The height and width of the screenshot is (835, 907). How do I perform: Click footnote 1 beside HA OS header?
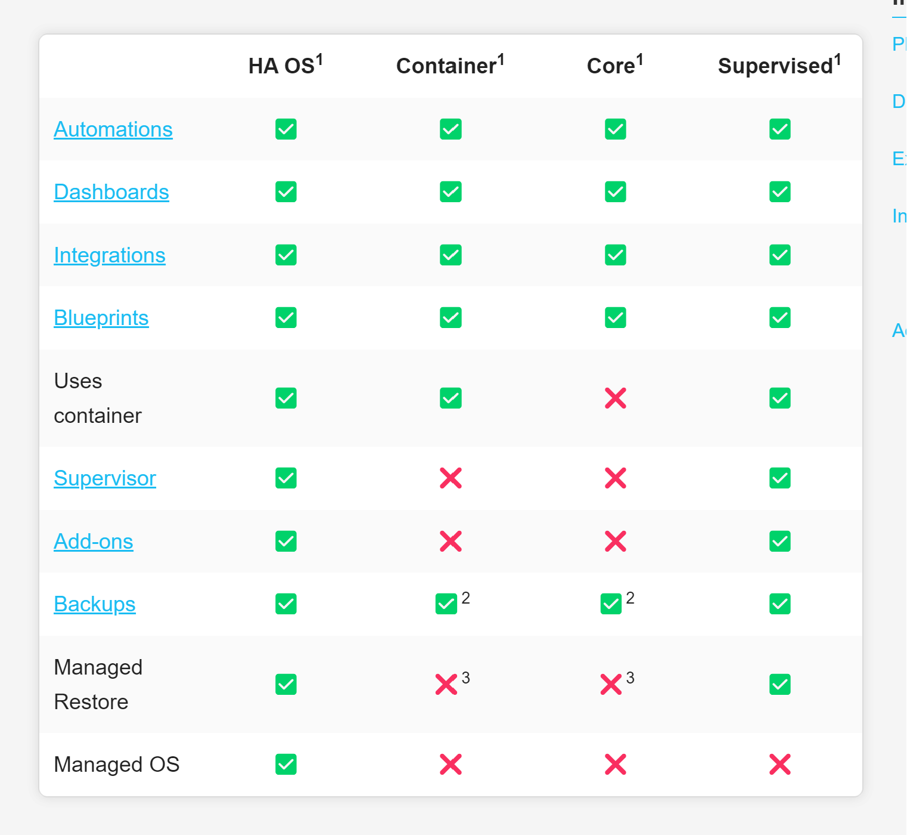point(319,60)
